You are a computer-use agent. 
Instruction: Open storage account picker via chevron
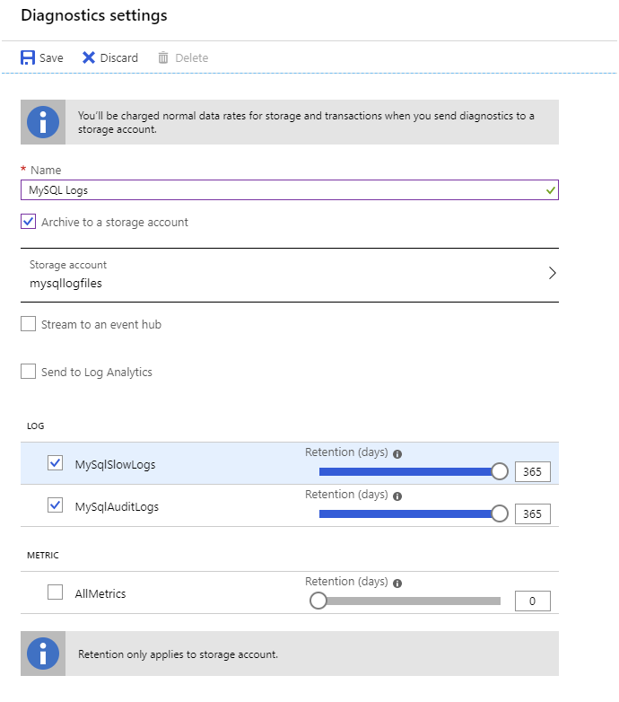point(553,273)
